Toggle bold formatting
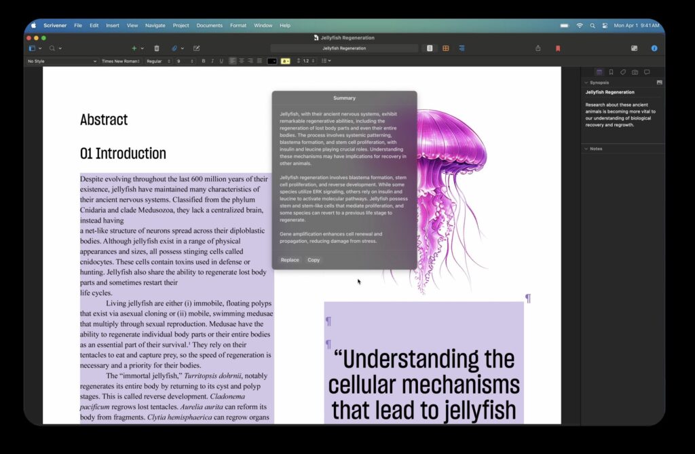The image size is (695, 454). pyautogui.click(x=204, y=61)
